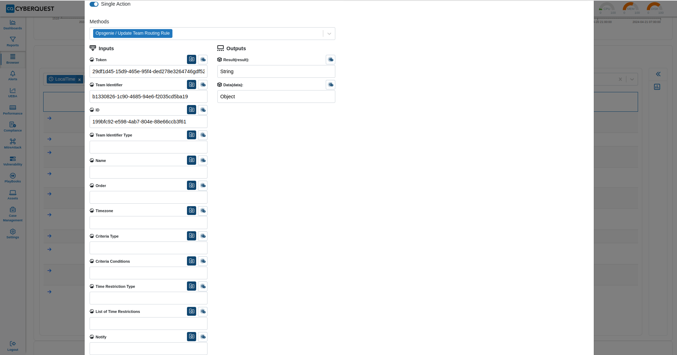Click the CyberQuest logo
The height and width of the screenshot is (355, 677).
tap(30, 8)
